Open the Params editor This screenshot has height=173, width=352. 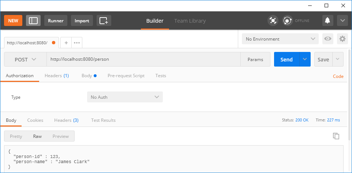(x=255, y=60)
